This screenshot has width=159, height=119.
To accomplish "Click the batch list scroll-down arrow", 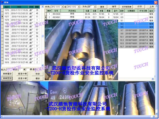I will (x=43, y=65).
